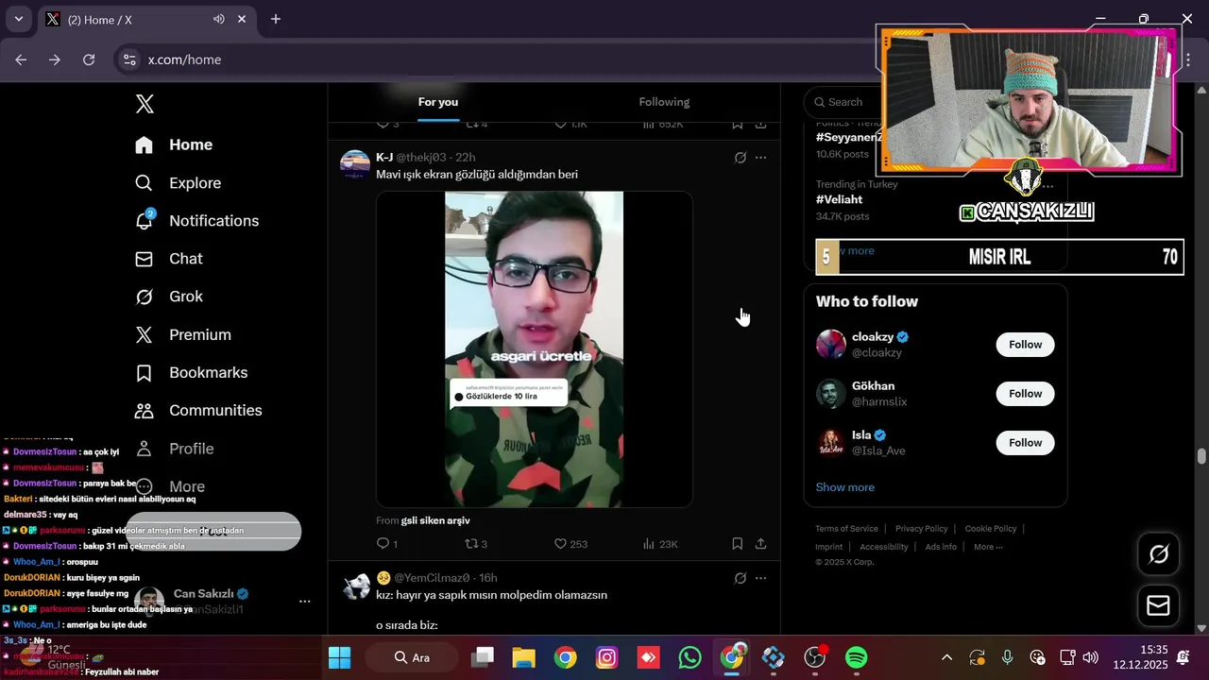This screenshot has height=680, width=1209.
Task: Expand the More menu in sidebar
Action: pyautogui.click(x=170, y=486)
